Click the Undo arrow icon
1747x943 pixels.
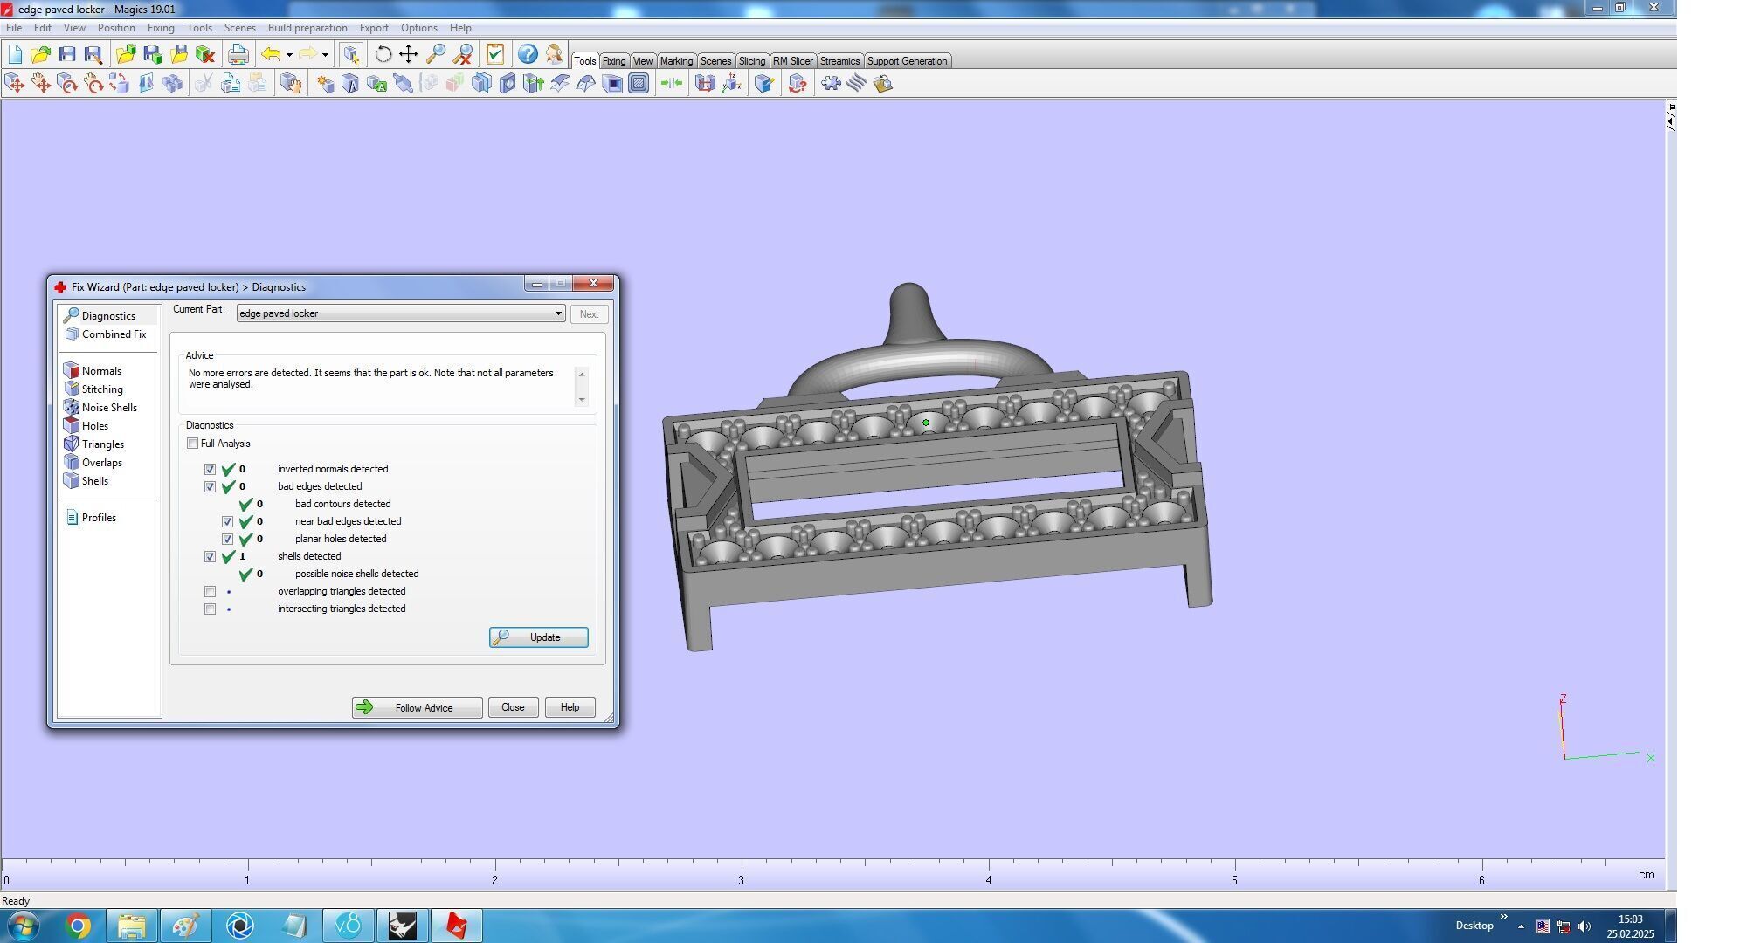click(272, 54)
